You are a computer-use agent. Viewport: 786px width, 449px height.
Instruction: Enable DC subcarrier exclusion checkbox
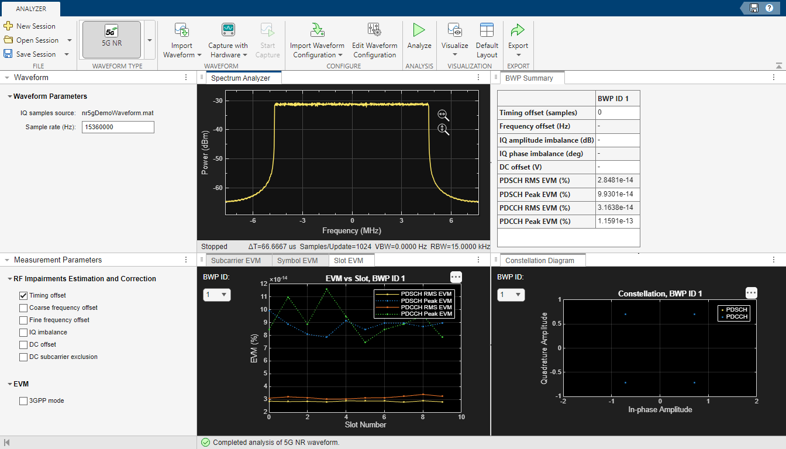[23, 357]
